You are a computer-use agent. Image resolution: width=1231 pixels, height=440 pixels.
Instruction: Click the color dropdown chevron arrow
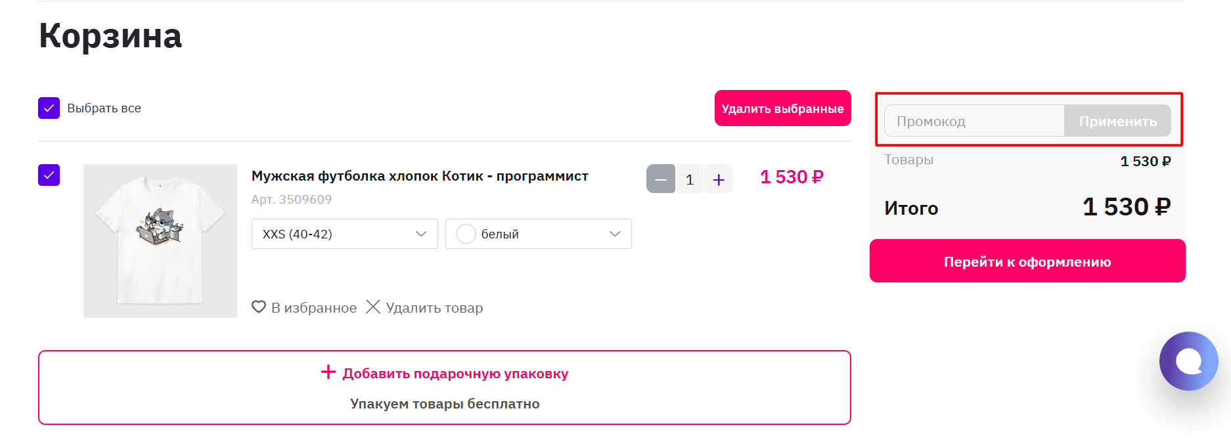[x=615, y=234]
